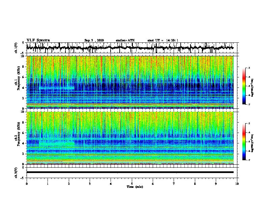Click the "-7" label on ch.2 colorbar

[x=248, y=160]
